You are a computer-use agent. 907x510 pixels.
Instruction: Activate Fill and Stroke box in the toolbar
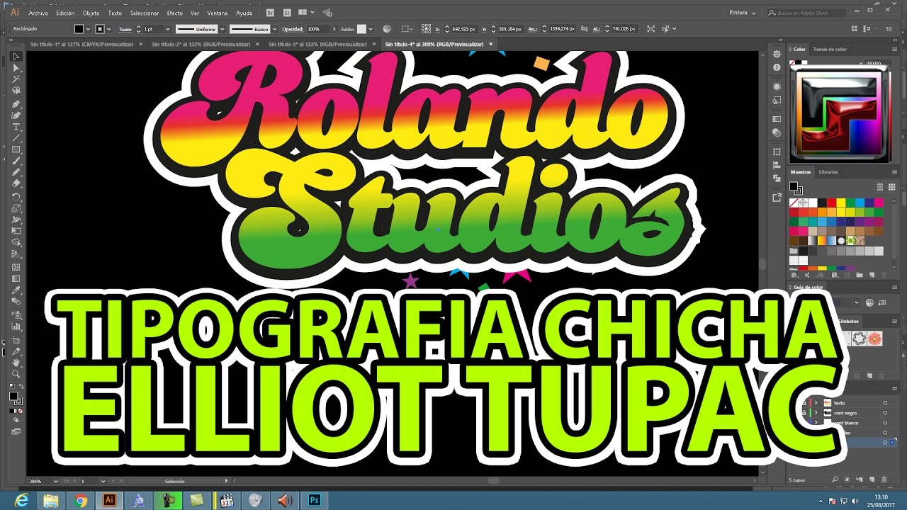[x=15, y=398]
